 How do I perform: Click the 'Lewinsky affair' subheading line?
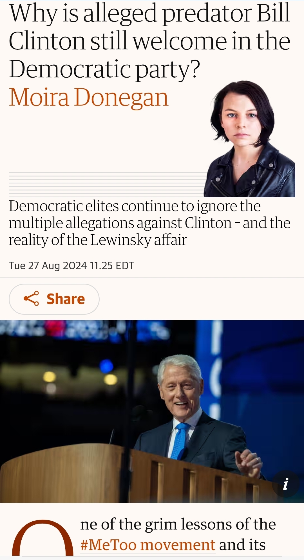(x=98, y=240)
